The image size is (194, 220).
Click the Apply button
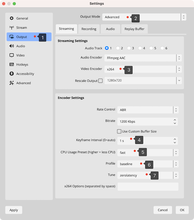[14, 210]
